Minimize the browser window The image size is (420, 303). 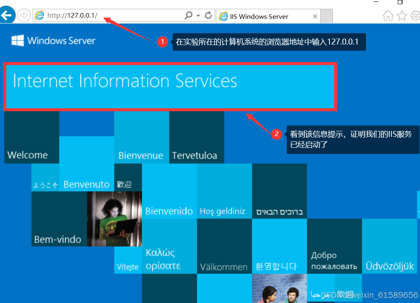[376, 2]
